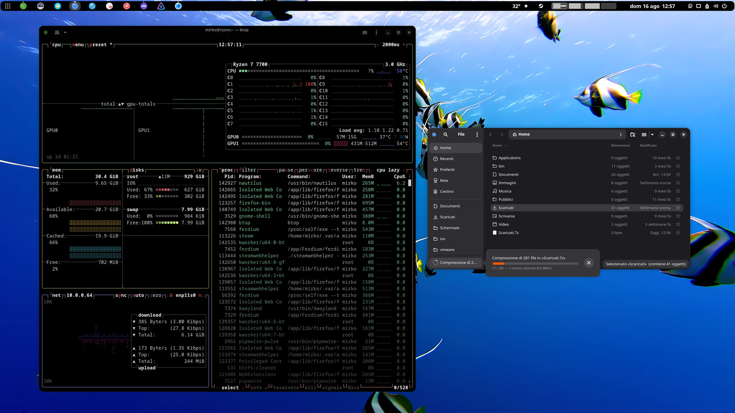Screen dimensions: 735x413
Task: Click filter in the btop proc box
Action: 247,170
